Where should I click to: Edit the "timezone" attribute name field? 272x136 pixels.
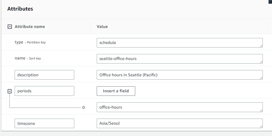(x=44, y=123)
